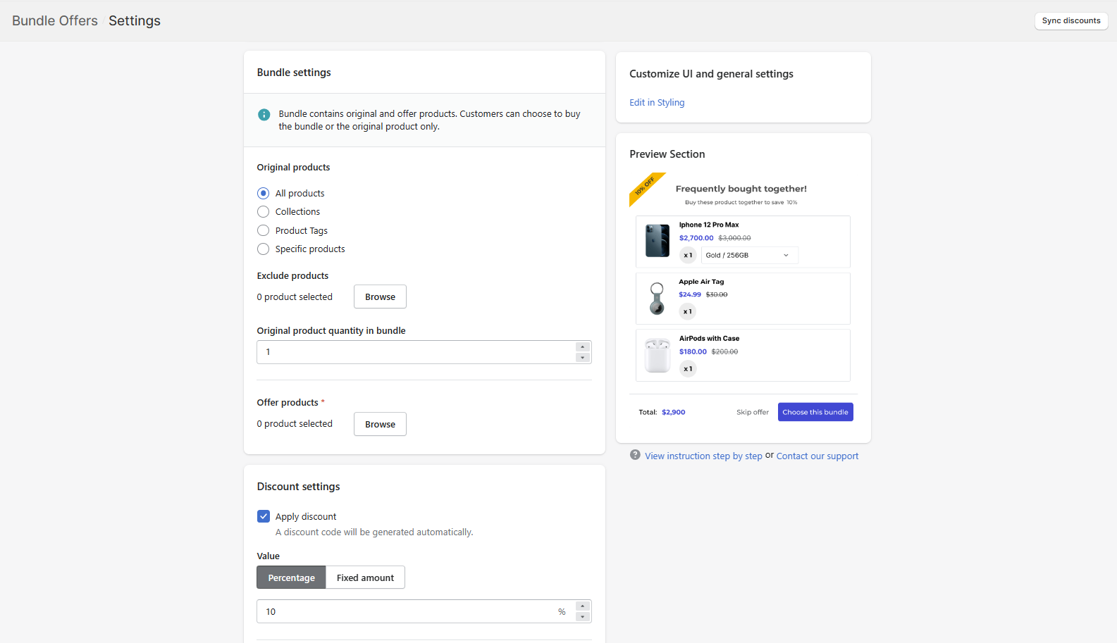This screenshot has width=1117, height=643.
Task: Open Edit in Styling link
Action: point(657,102)
